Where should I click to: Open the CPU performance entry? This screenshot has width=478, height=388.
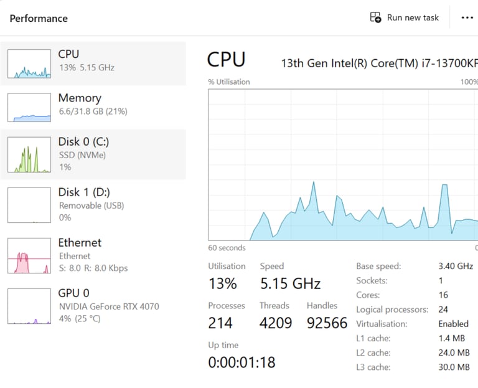[x=93, y=64]
